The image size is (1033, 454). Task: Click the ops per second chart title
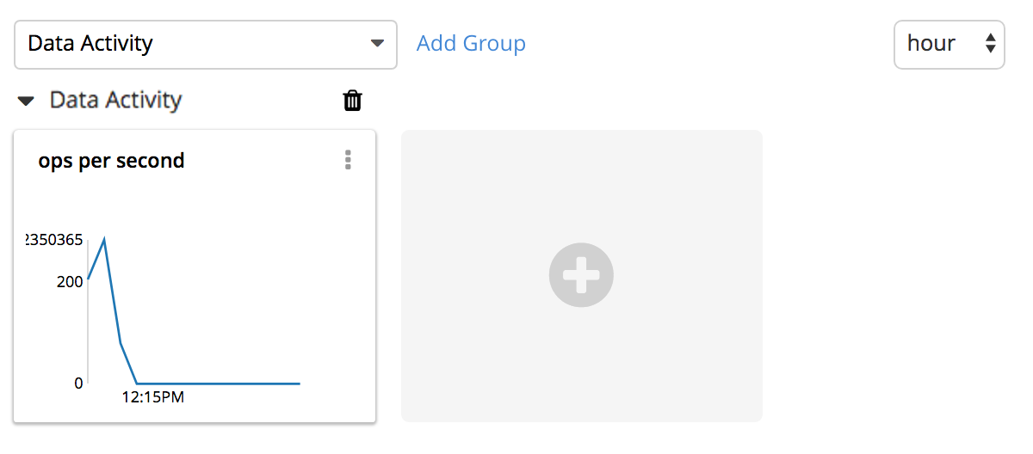[x=111, y=161]
